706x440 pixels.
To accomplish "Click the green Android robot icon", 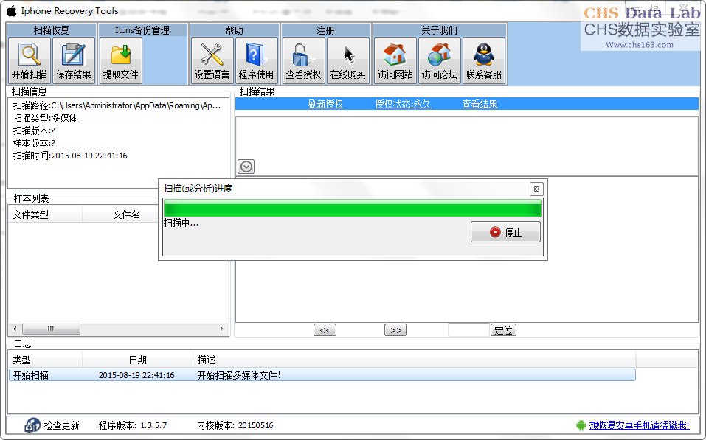I will click(x=581, y=425).
